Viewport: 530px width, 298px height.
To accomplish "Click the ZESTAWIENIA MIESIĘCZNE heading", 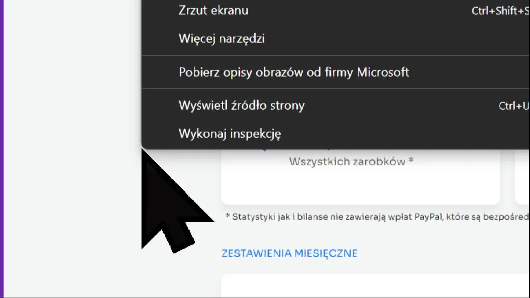I will coord(289,253).
